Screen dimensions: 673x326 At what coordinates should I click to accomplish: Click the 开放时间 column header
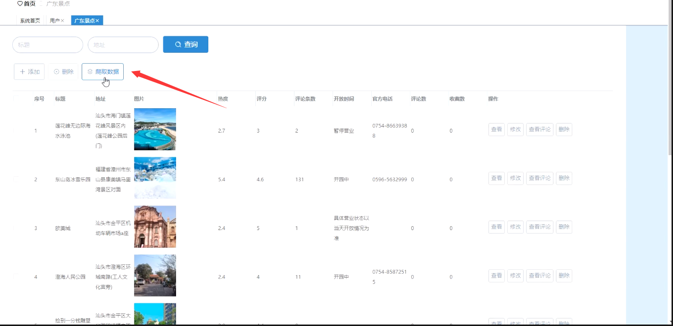point(344,99)
